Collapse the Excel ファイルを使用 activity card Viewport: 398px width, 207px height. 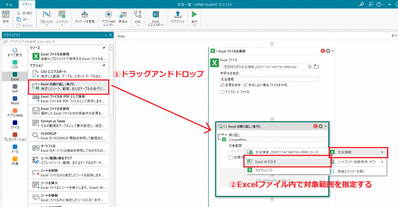pos(333,51)
